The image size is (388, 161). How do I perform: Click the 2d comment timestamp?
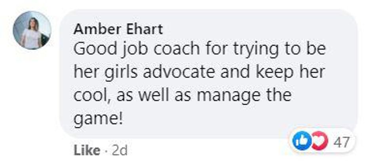pos(119,151)
